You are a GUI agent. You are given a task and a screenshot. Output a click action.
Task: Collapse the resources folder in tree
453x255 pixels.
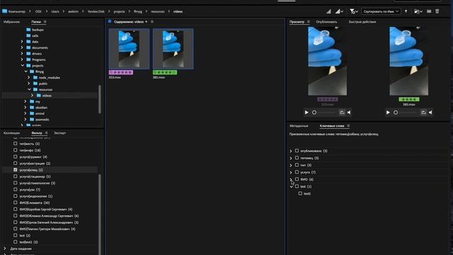(29, 90)
